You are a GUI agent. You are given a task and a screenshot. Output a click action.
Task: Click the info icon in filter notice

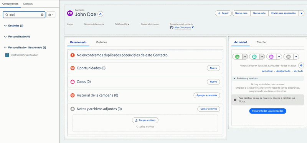point(235,100)
